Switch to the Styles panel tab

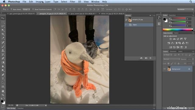(176, 33)
